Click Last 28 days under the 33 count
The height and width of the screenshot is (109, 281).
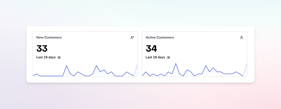click(x=46, y=57)
